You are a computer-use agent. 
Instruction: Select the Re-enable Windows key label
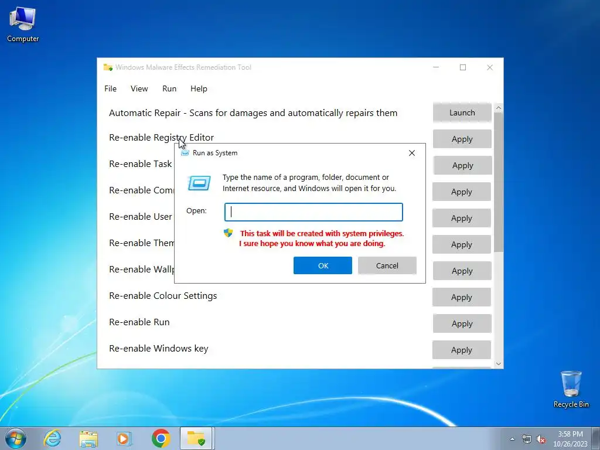[158, 349]
